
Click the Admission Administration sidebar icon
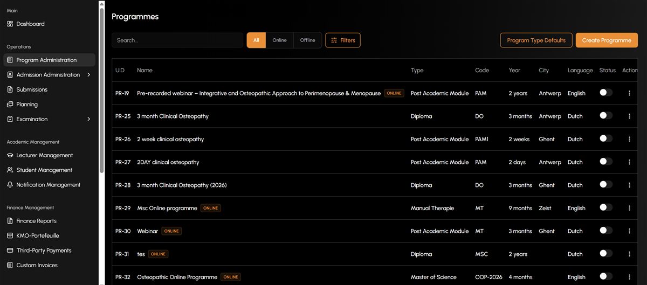pos(10,75)
